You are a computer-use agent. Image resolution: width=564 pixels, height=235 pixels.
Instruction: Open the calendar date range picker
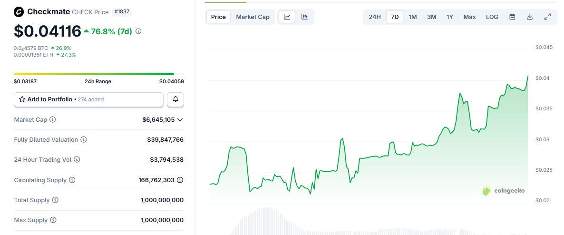[512, 17]
